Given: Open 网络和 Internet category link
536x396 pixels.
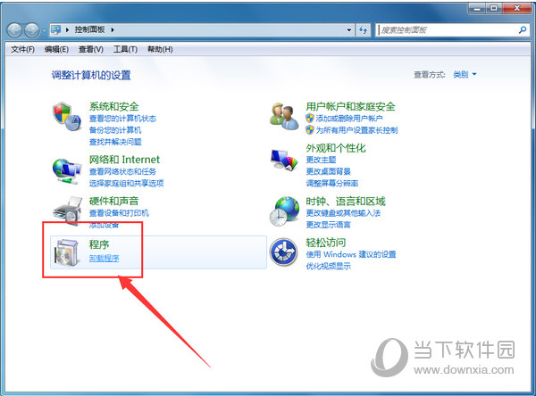Looking at the screenshot, I should pyautogui.click(x=124, y=160).
